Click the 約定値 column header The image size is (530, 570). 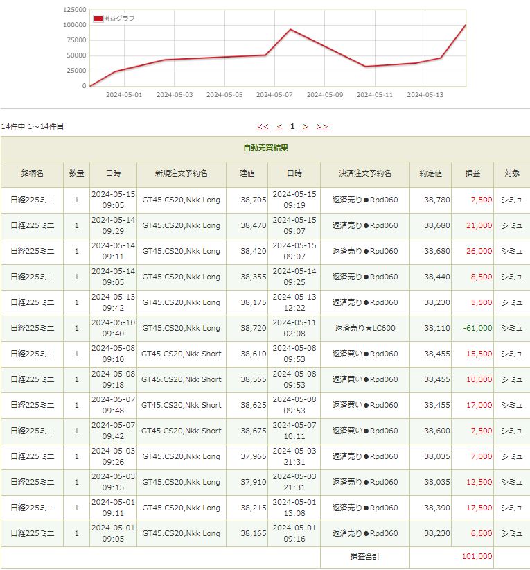[x=430, y=174]
